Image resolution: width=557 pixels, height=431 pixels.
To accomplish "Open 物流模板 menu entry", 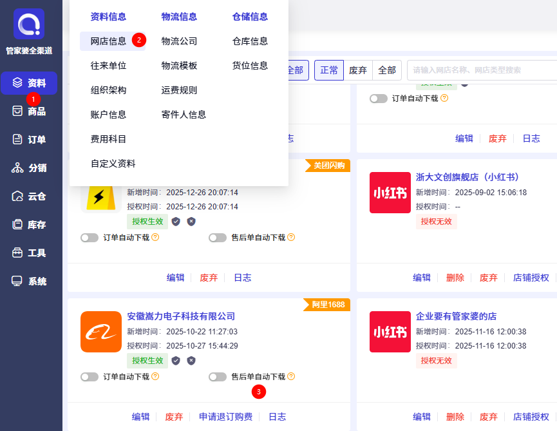I will coord(179,66).
